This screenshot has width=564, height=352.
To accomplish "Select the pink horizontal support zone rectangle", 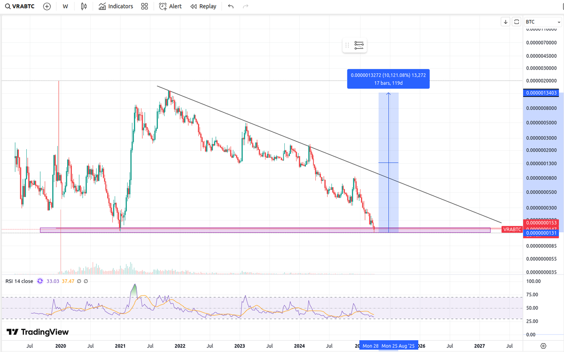I will pyautogui.click(x=265, y=230).
